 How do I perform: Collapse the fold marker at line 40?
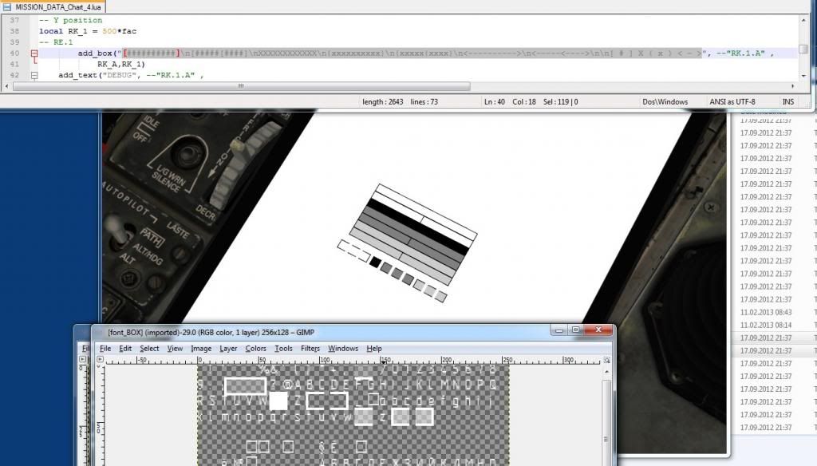point(34,53)
